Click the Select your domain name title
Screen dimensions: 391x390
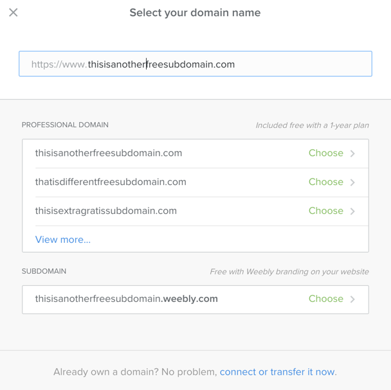(x=195, y=13)
